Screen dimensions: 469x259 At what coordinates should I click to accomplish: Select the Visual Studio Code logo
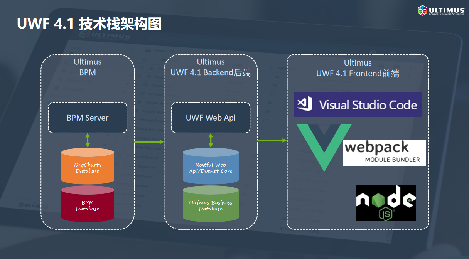coord(358,104)
